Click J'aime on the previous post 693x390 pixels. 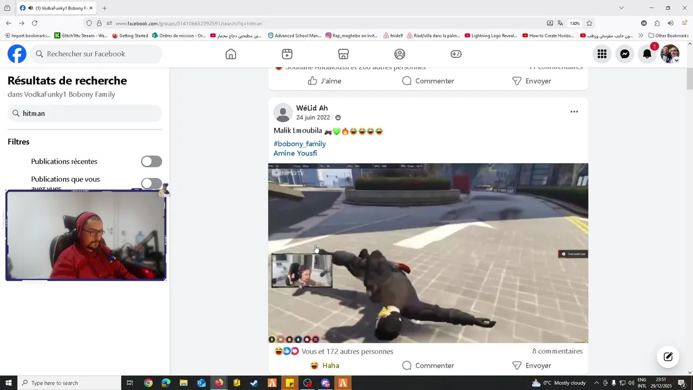[x=325, y=81]
